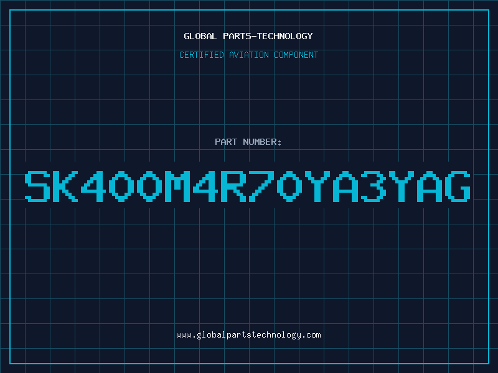Viewport: 498px width, 373px height.
Task: Click the digit 4 between M and R
Action: [x=205, y=186]
